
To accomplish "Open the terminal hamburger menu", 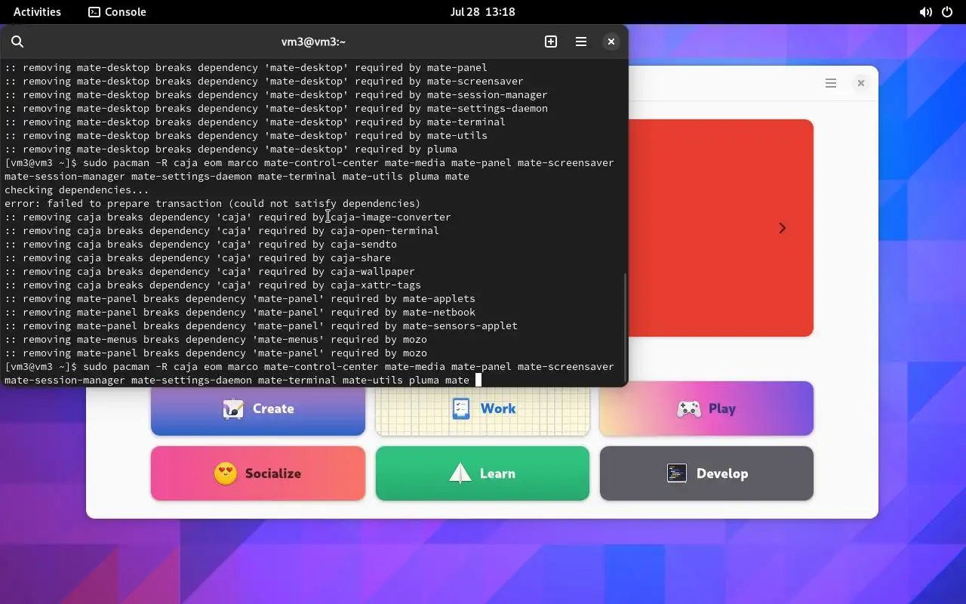I will pyautogui.click(x=581, y=42).
